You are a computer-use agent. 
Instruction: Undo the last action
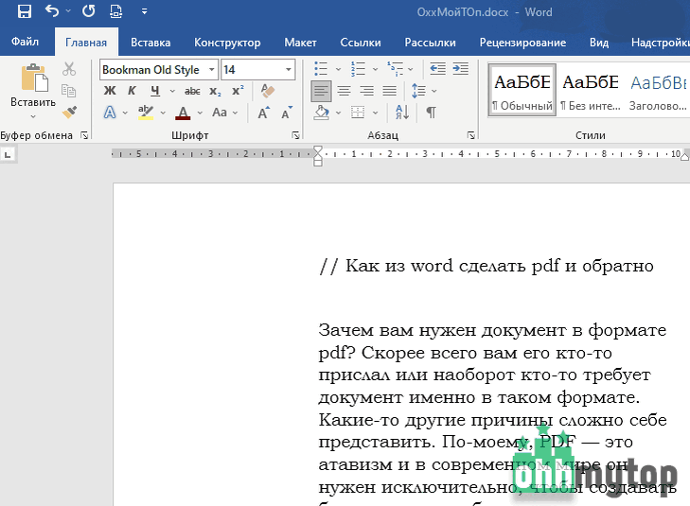coord(52,11)
